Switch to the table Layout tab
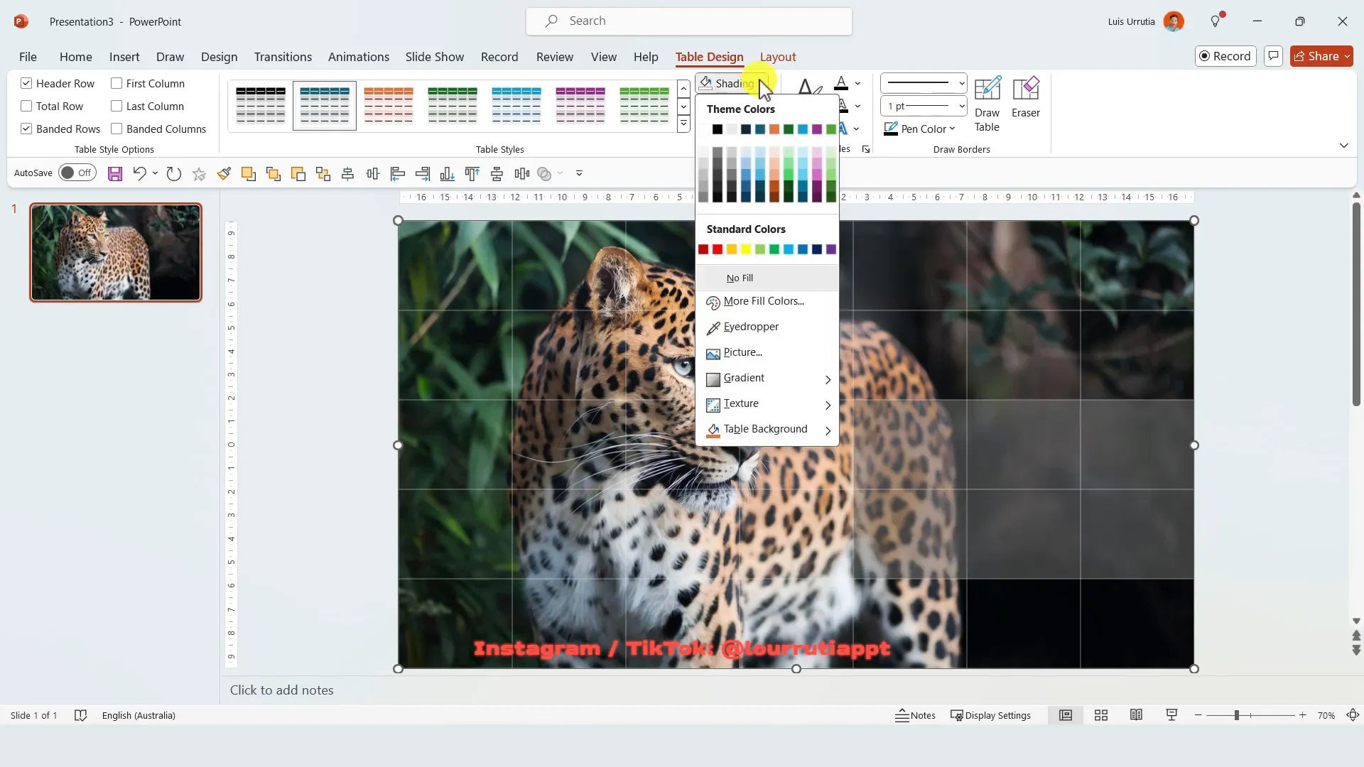 click(778, 57)
